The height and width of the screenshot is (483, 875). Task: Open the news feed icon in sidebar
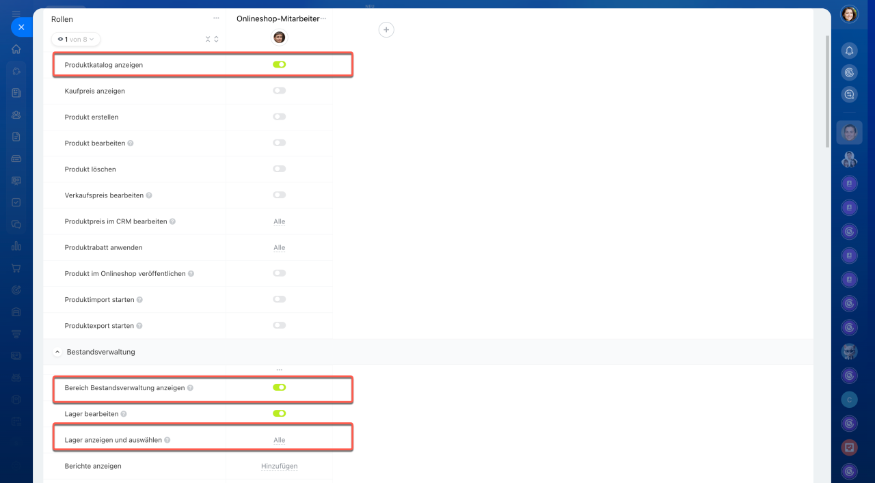point(16,93)
